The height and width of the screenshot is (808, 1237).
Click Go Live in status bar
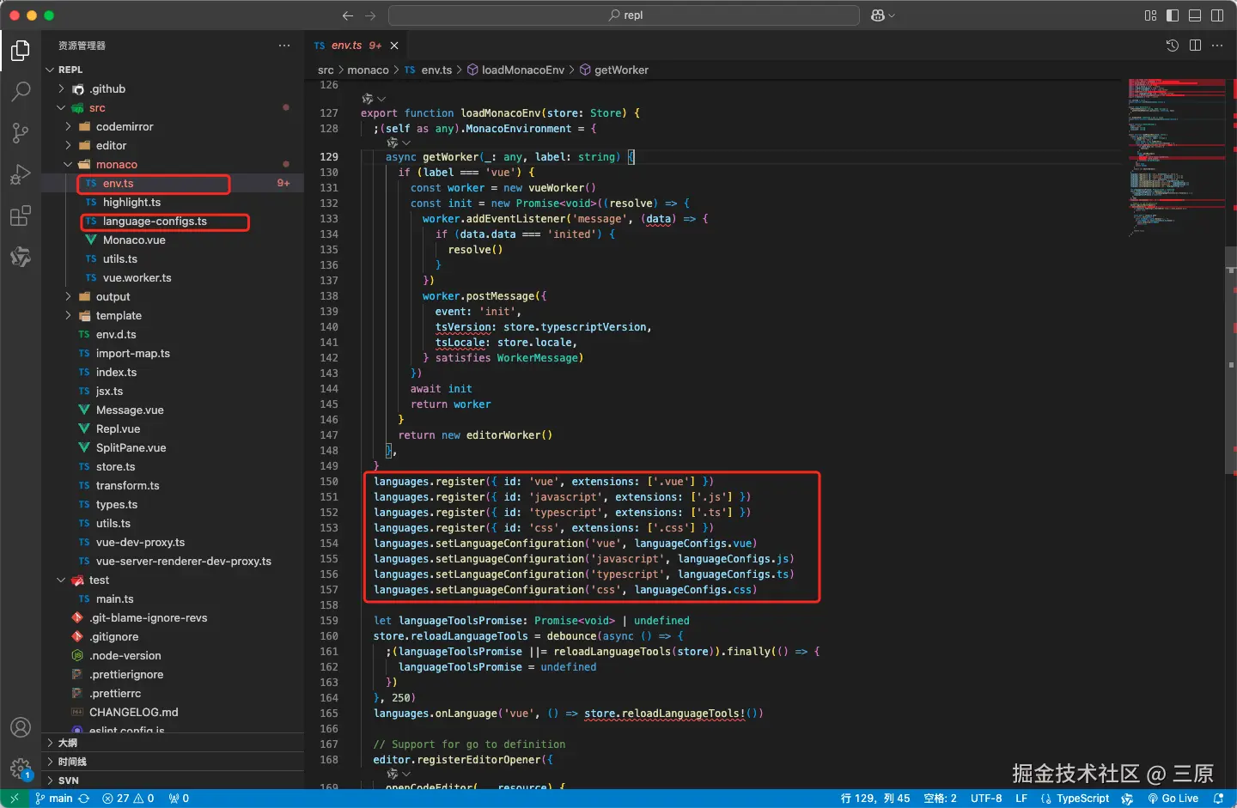[x=1173, y=799]
